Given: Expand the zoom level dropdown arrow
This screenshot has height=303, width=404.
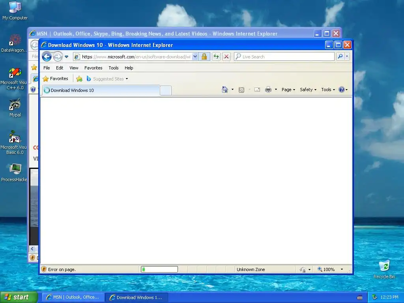Looking at the screenshot, I should [342, 269].
